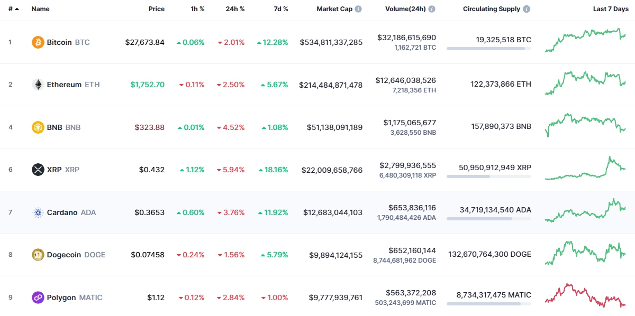Viewport: 635px width, 316px height.
Task: Open Dogecoin 7-day sparkline chart
Action: point(585,253)
